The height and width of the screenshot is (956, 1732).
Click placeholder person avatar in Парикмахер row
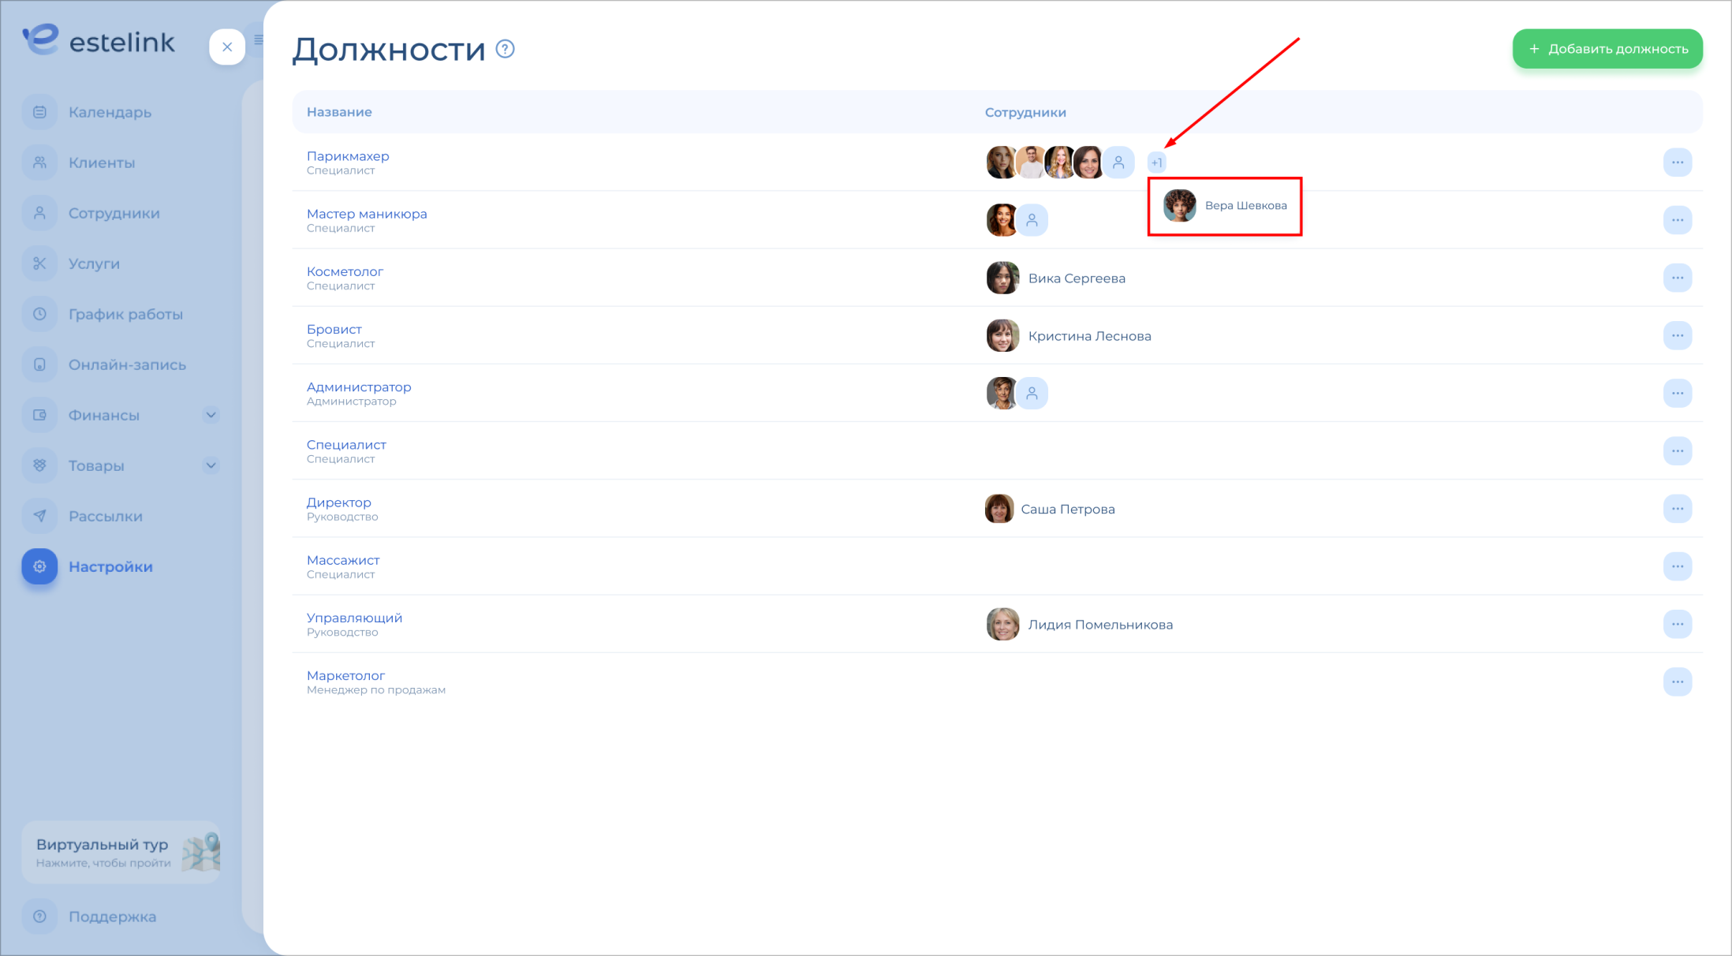pyautogui.click(x=1118, y=162)
